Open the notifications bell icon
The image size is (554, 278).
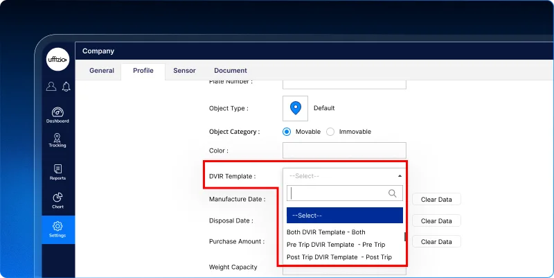[66, 87]
